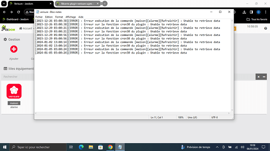Click the red Ajouter plus icon
The height and width of the screenshot is (151, 270).
[14, 49]
